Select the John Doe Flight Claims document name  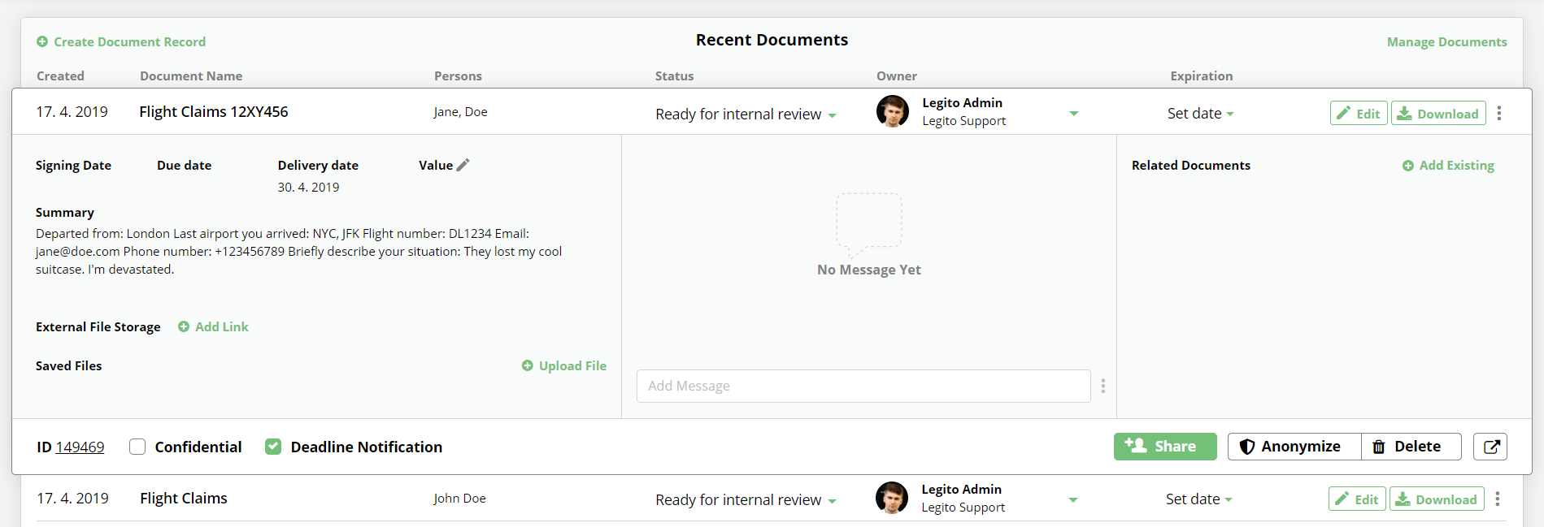pos(183,498)
